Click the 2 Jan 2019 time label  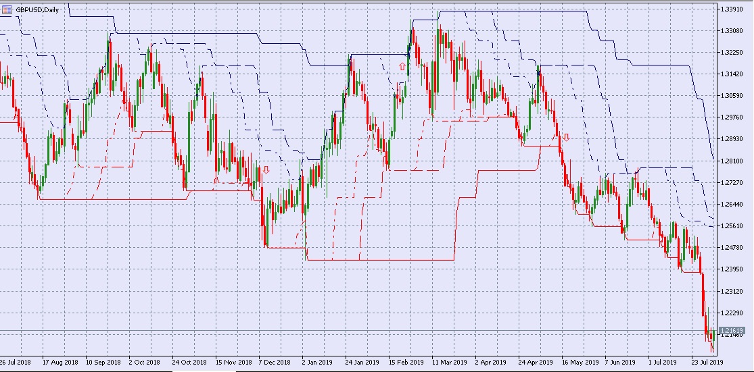(317, 362)
